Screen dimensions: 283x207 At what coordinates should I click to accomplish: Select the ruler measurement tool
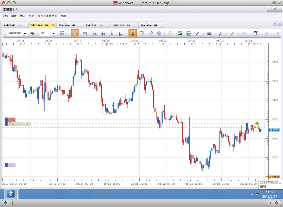click(x=169, y=33)
